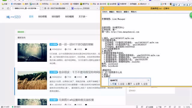Open the article 致命错误：千万不要用直觉布局网站
The width and height of the screenshot is (192, 108).
pos(79,72)
